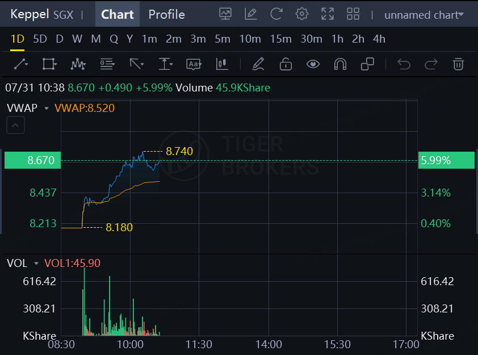Delete drawings with the trash icon
Image resolution: width=478 pixels, height=355 pixels.
click(458, 64)
